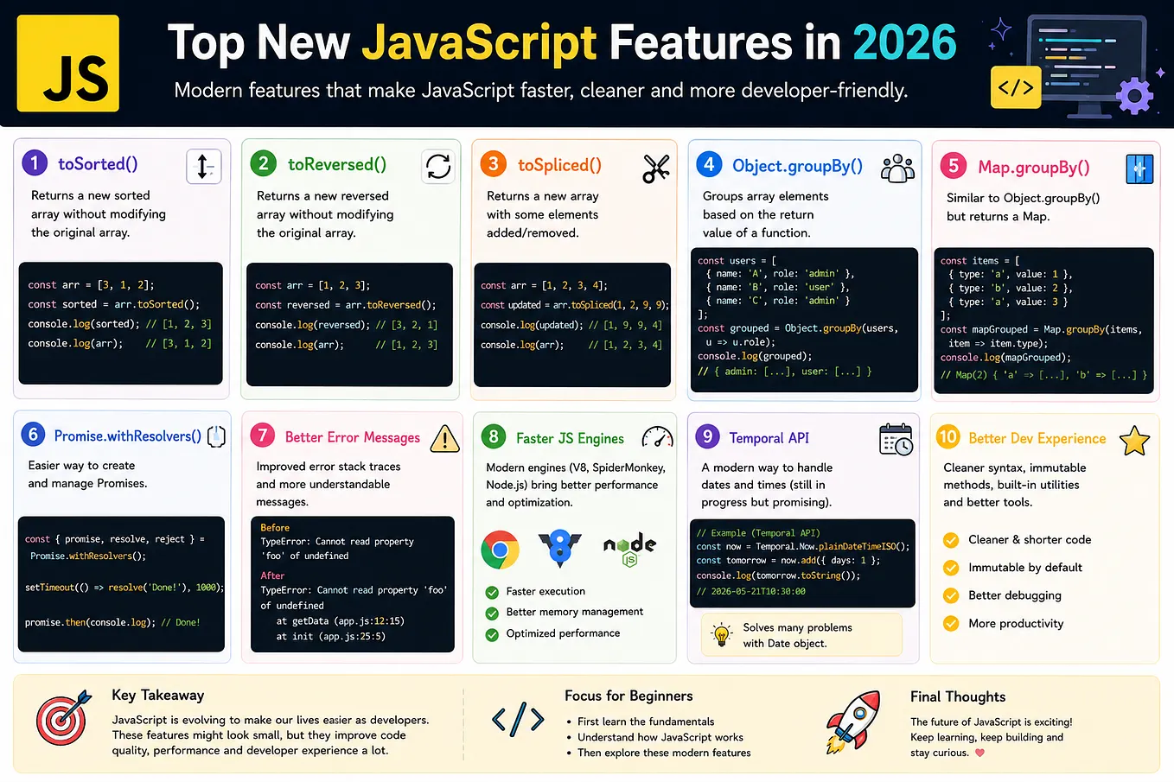
Task: Click the purple gear icon in header
Action: tap(1135, 95)
